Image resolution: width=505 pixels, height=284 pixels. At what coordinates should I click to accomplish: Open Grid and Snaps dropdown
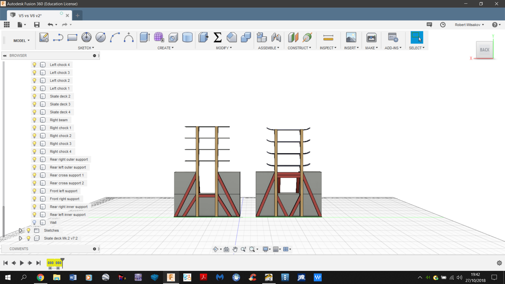click(x=277, y=249)
